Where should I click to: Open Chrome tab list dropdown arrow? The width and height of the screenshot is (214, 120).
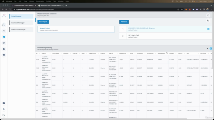211,6
